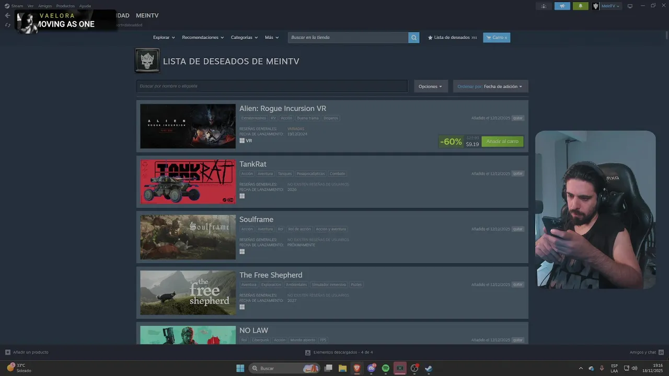Click quitar on the Soulframe row
Image resolution: width=669 pixels, height=376 pixels.
[x=517, y=229]
